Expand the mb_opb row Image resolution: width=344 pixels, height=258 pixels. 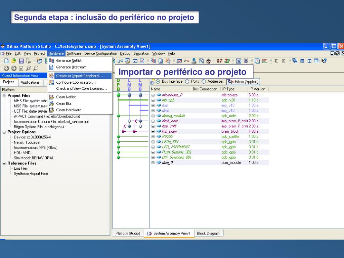point(153,100)
